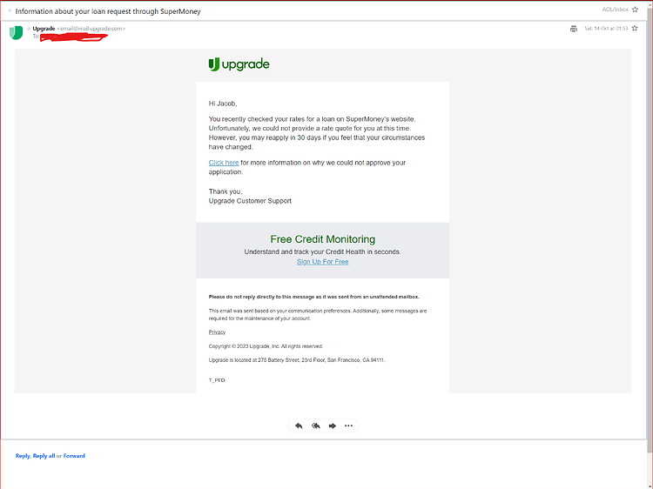Click the reply arrow icon below the email
Image resolution: width=653 pixels, height=489 pixels.
[x=299, y=425]
